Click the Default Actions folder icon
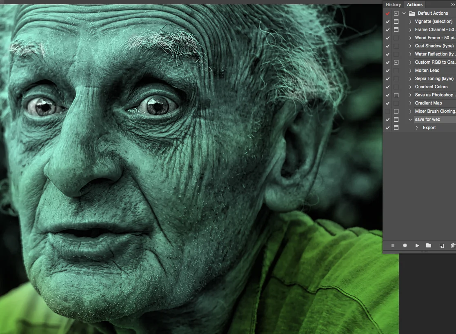The image size is (456, 334). 412,13
